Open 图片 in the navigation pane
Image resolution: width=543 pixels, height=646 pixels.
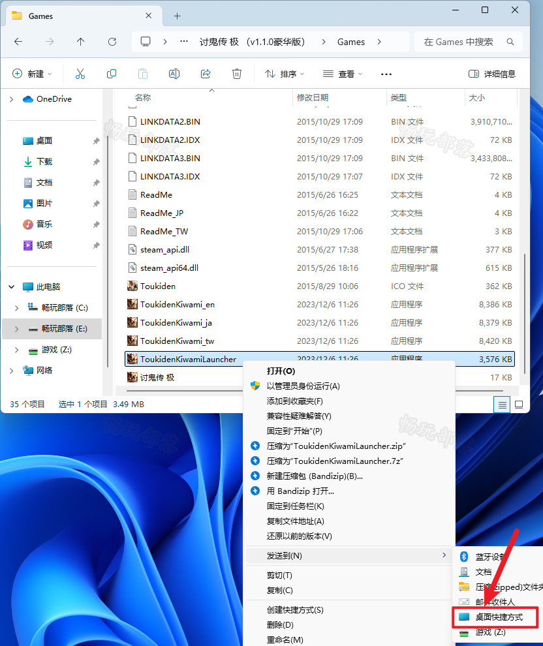point(44,204)
